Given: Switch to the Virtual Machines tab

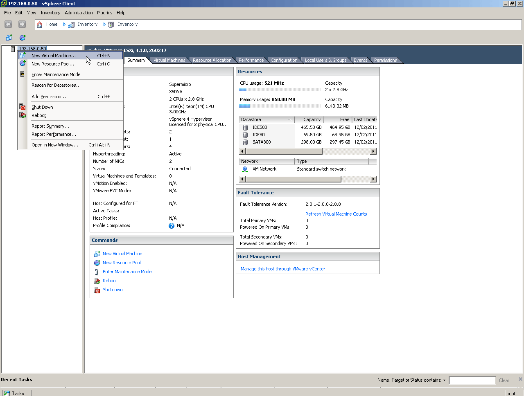Looking at the screenshot, I should tap(169, 61).
